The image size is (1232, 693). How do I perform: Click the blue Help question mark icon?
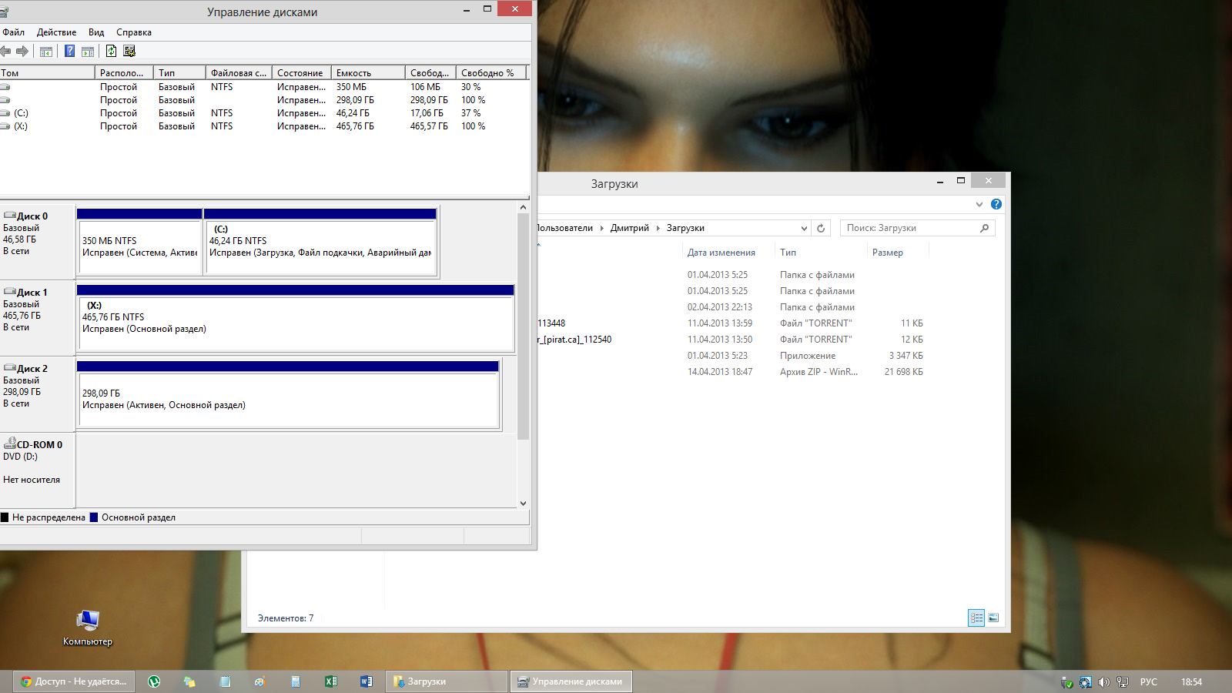click(69, 51)
